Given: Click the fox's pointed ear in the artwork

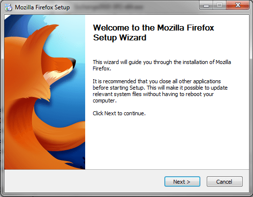Looking at the screenshot, I should [50, 31].
